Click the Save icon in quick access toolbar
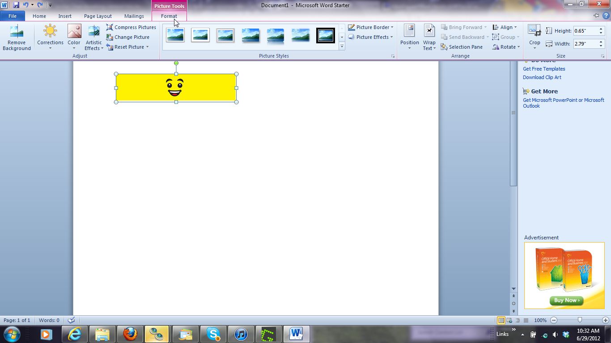Image resolution: width=611 pixels, height=343 pixels. point(16,5)
